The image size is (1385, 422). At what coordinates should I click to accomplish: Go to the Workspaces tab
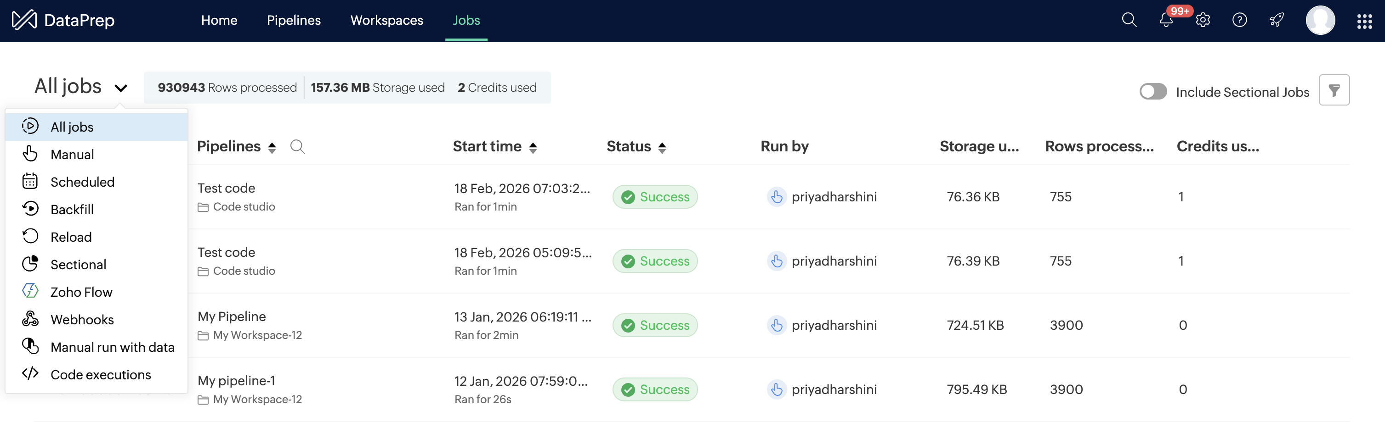(x=386, y=20)
